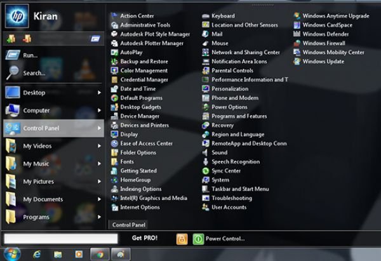381x261 pixels.
Task: Switch to Chrome on the taskbar
Action: point(100,255)
